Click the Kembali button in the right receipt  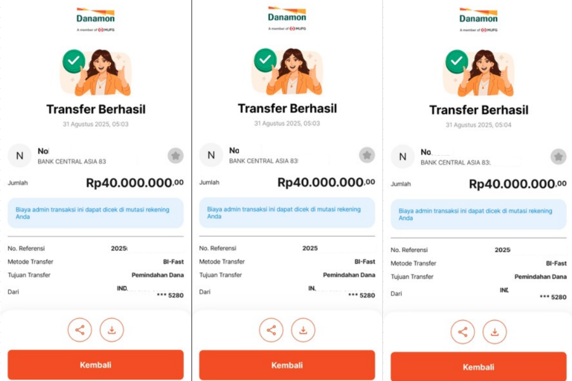479,367
